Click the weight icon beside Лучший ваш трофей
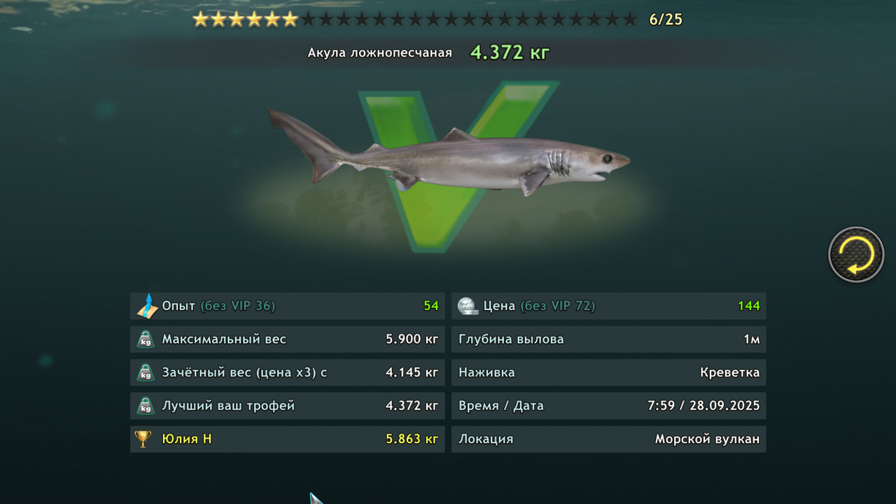Viewport: 896px width, 504px height. point(145,406)
